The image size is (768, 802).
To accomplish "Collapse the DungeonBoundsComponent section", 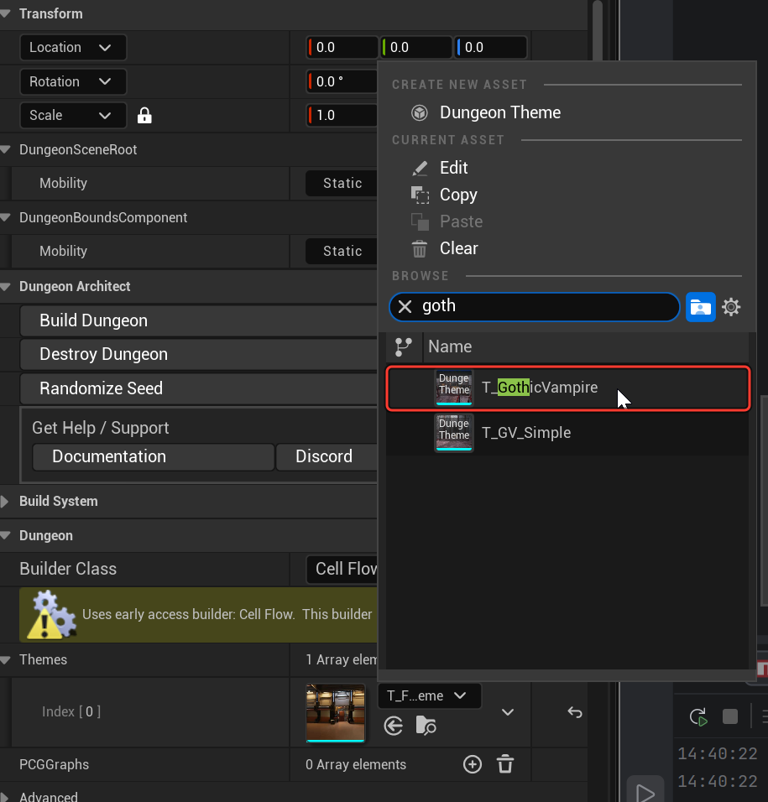I will [6, 218].
